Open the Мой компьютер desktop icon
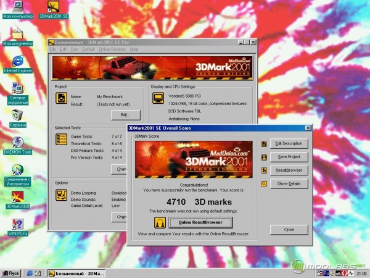 18,10
